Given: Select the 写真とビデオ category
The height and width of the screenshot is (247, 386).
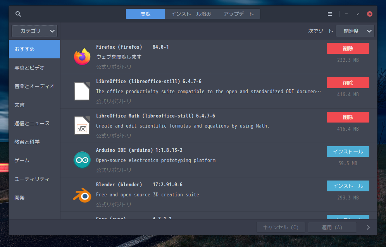Looking at the screenshot, I should pos(34,68).
